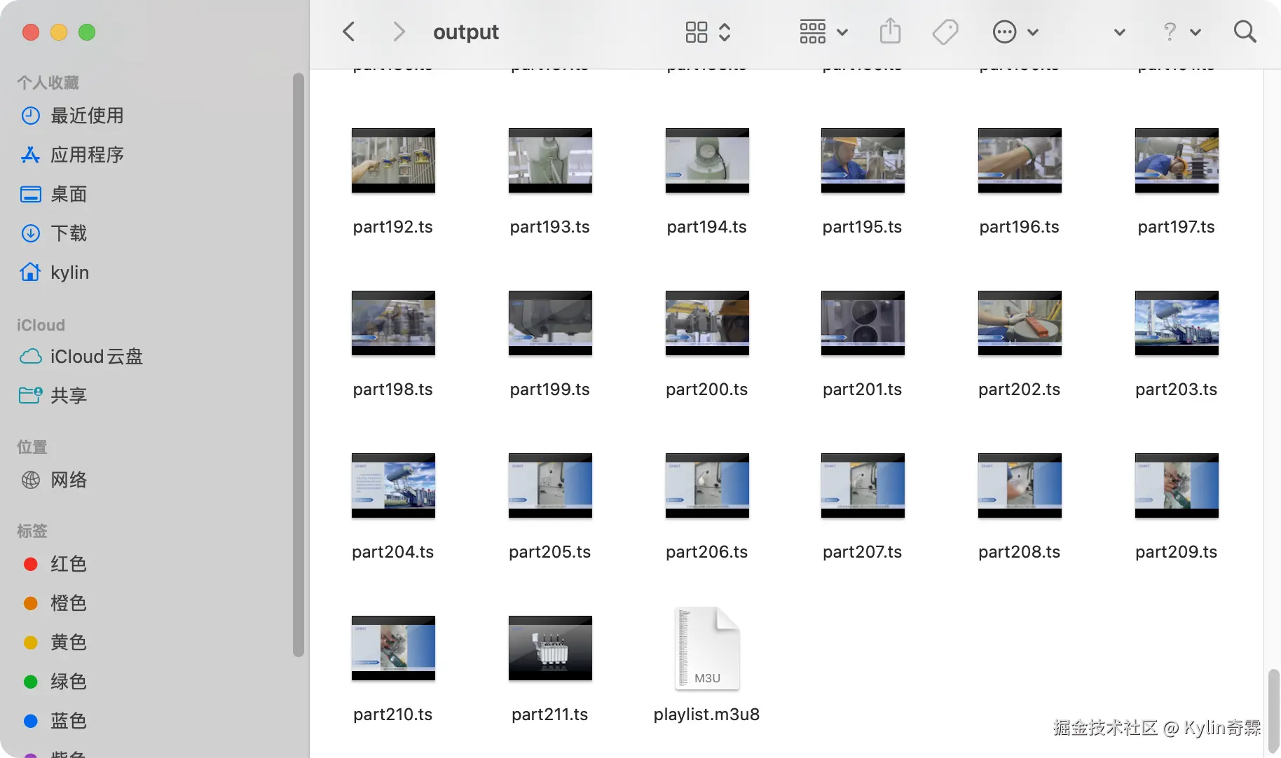This screenshot has width=1281, height=758.
Task: Click the tag edit toolbar icon
Action: click(x=945, y=32)
